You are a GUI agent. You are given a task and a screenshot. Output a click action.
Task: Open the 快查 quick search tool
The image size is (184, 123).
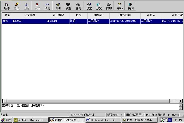point(68,6)
